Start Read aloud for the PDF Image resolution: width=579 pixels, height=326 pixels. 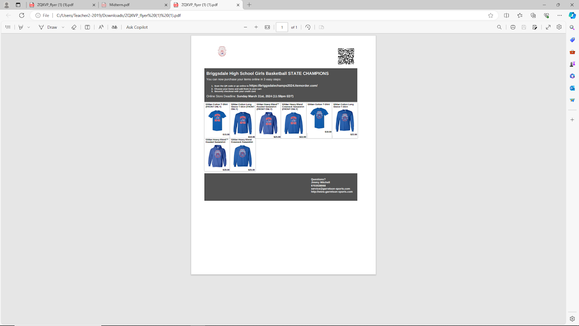point(101,27)
